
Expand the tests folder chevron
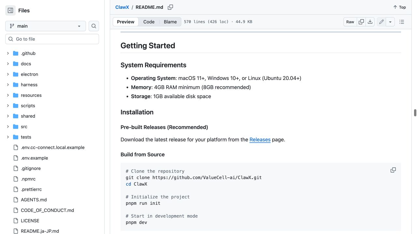(x=8, y=137)
